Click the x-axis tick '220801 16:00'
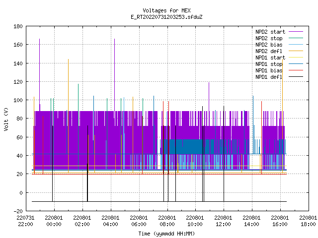This screenshot has width=318, height=238. click(x=280, y=221)
